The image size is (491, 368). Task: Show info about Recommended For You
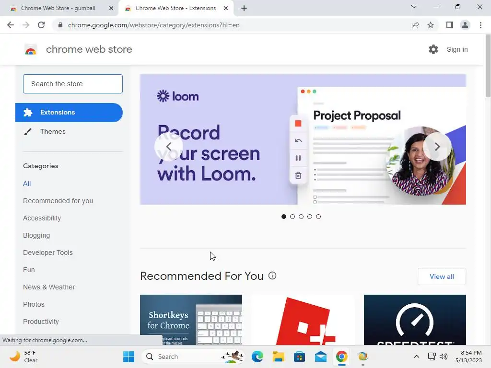coord(272,276)
